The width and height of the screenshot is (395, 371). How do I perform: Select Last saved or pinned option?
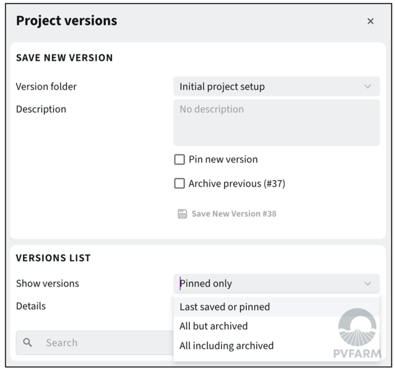tap(225, 307)
